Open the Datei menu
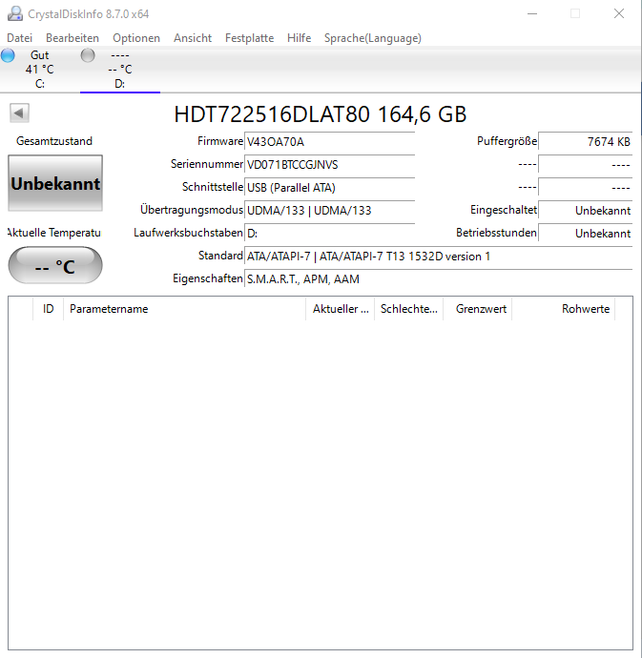This screenshot has height=658, width=642. pyautogui.click(x=19, y=38)
